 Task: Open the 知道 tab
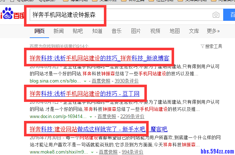[x=97, y=31]
